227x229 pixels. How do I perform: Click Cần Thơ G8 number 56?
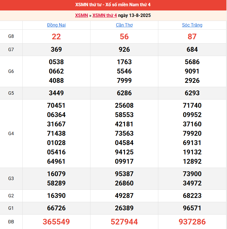(x=124, y=37)
